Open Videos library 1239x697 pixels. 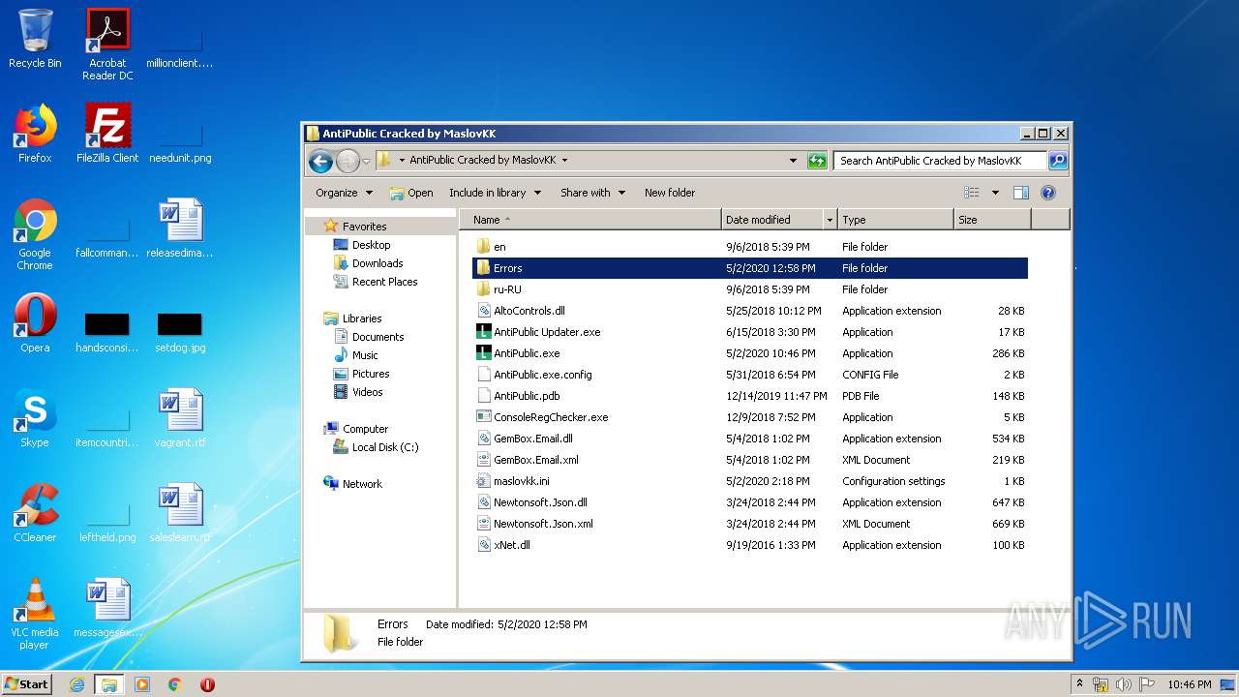[x=368, y=392]
